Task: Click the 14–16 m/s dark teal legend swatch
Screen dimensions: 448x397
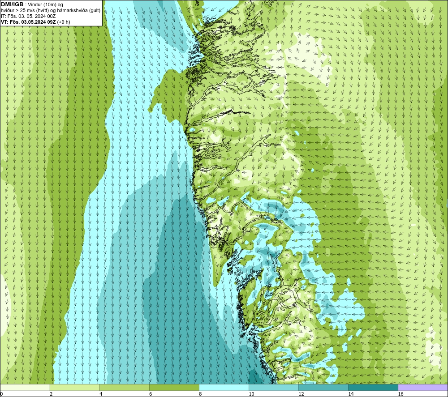Action: (x=373, y=388)
